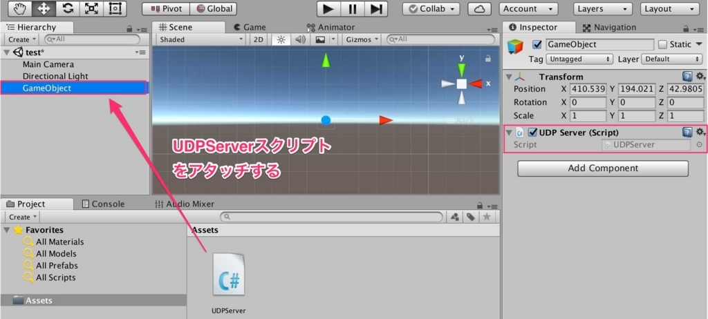Image resolution: width=708 pixels, height=319 pixels.
Task: Select the Rotate tool
Action: (x=68, y=8)
